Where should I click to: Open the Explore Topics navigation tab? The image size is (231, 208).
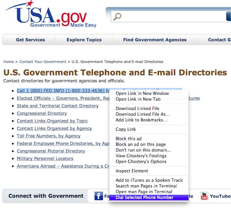coord(84,40)
